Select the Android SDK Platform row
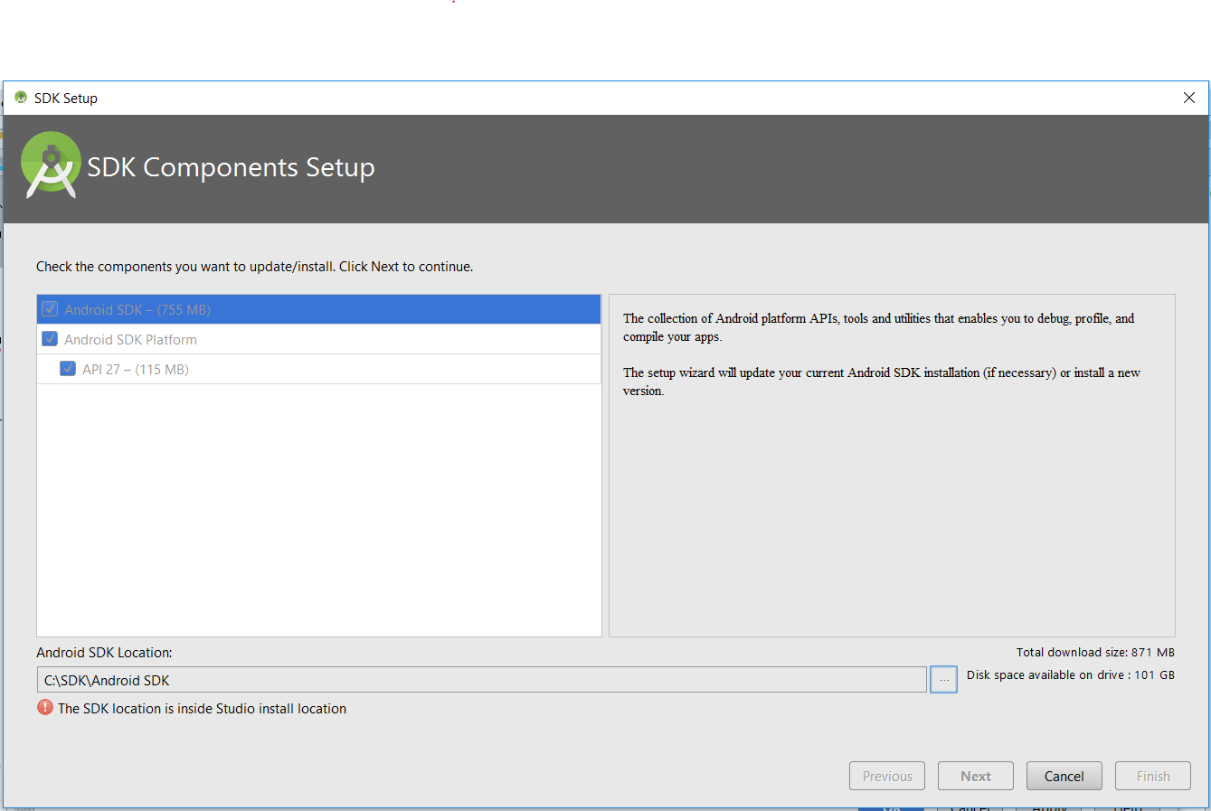The height and width of the screenshot is (811, 1211). pyautogui.click(x=318, y=339)
